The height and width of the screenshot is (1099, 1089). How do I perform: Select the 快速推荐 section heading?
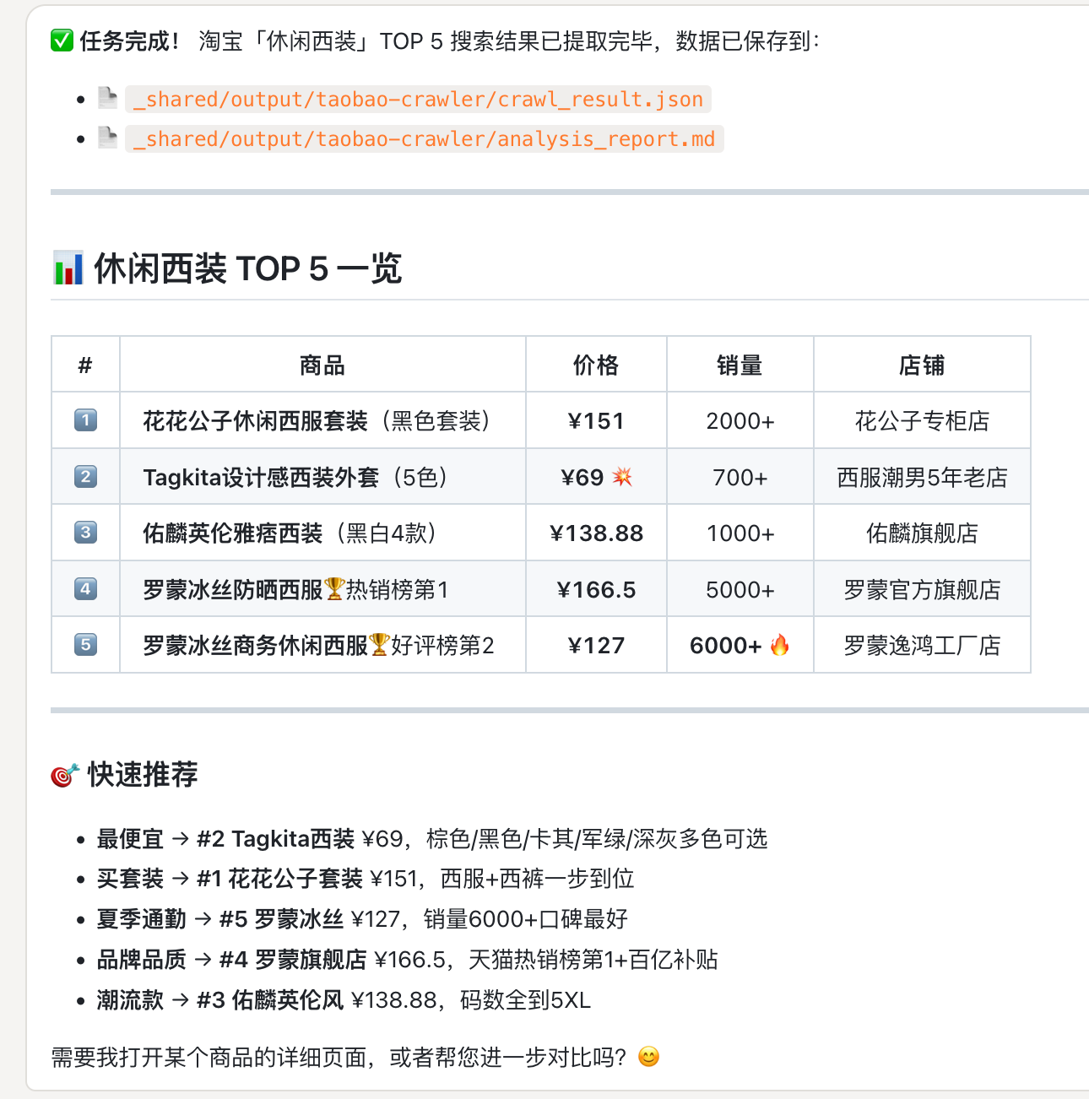(x=143, y=774)
